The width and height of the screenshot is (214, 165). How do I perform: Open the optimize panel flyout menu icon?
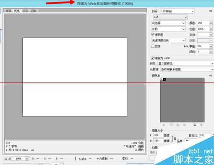point(210,11)
